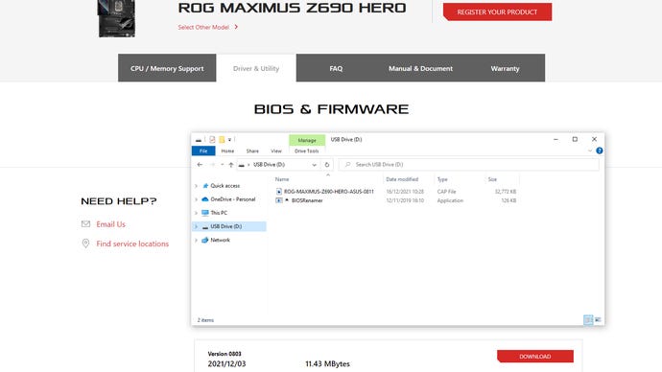Click the Explorer back arrow button
Image resolution: width=662 pixels, height=372 pixels.
tap(200, 165)
